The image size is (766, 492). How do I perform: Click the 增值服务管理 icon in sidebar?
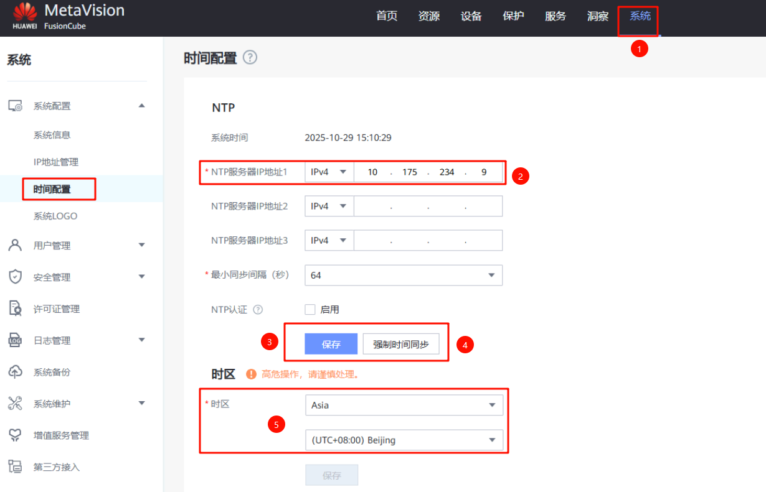tap(16, 435)
